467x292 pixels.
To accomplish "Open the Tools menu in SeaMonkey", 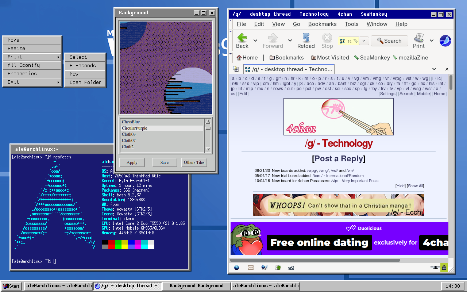I will [x=351, y=24].
